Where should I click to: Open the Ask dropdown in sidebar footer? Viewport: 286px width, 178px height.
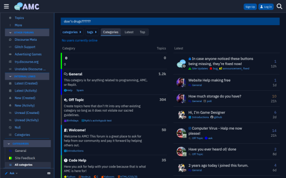[x=11, y=173]
